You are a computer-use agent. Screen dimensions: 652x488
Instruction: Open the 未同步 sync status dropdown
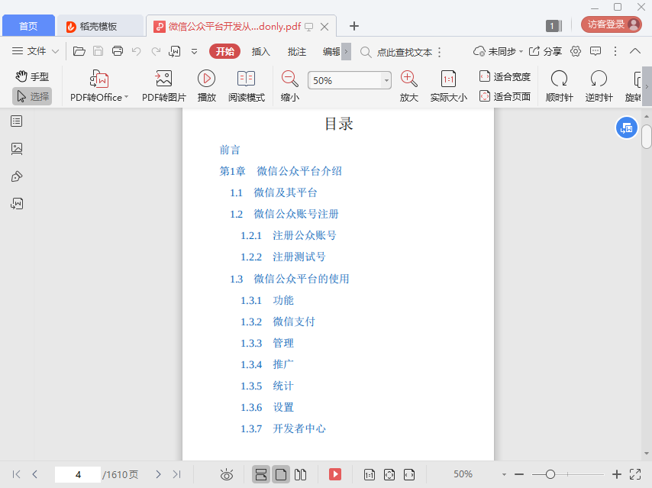(x=498, y=51)
